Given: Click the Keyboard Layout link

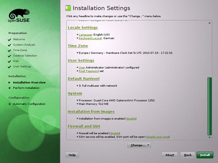Looking at the screenshot, I should click(x=90, y=38).
